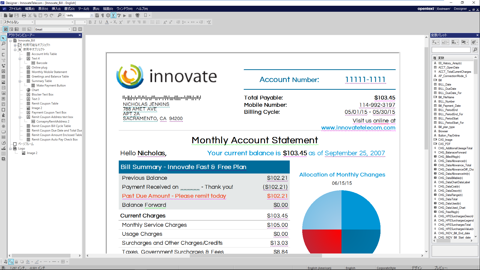Select the table drawing tool in left toolbox
The image size is (480, 270).
pos(3,77)
